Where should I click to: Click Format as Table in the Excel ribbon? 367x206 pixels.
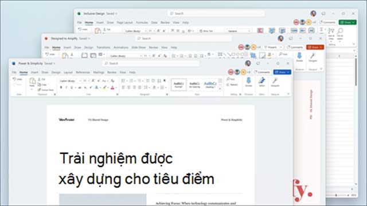[271, 30]
